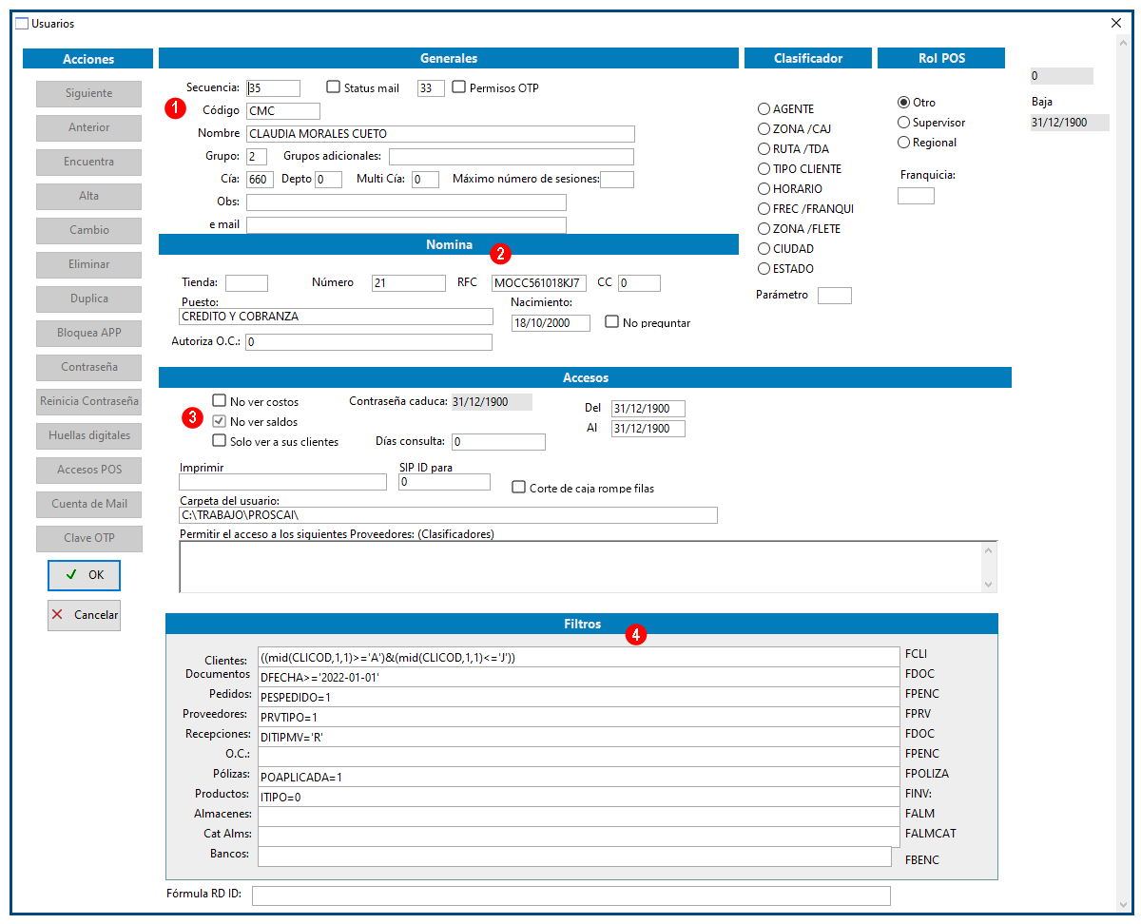Image resolution: width=1141 pixels, height=924 pixels.
Task: Select the Supervisor POS role
Action: [x=903, y=123]
